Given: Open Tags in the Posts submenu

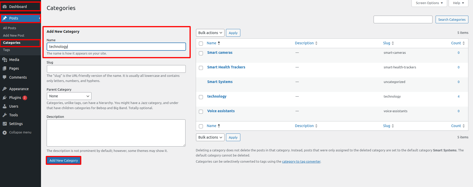Looking at the screenshot, I should pyautogui.click(x=7, y=50).
